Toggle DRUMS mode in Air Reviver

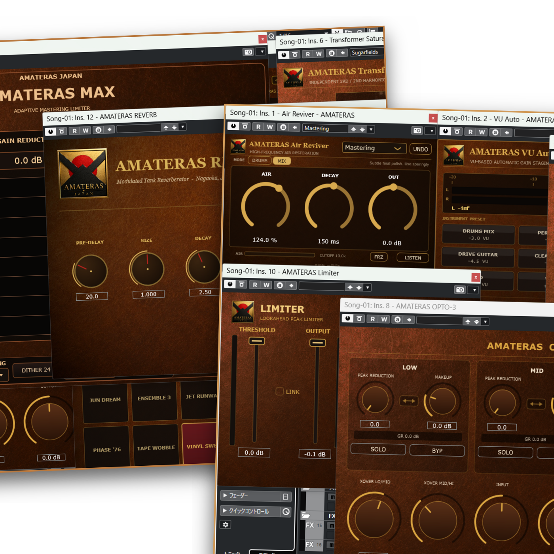[x=260, y=161]
